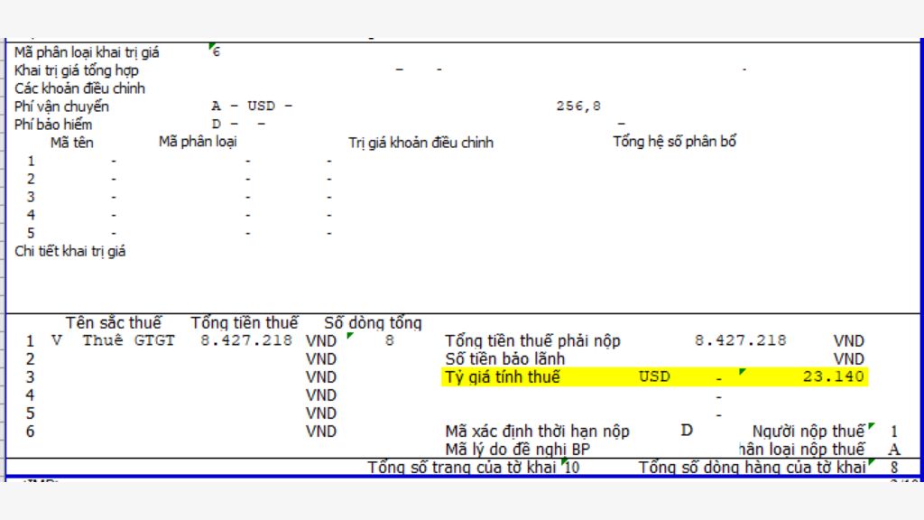Click the Phí vận chuyển amount 256,8
This screenshot has width=924, height=520.
click(578, 107)
